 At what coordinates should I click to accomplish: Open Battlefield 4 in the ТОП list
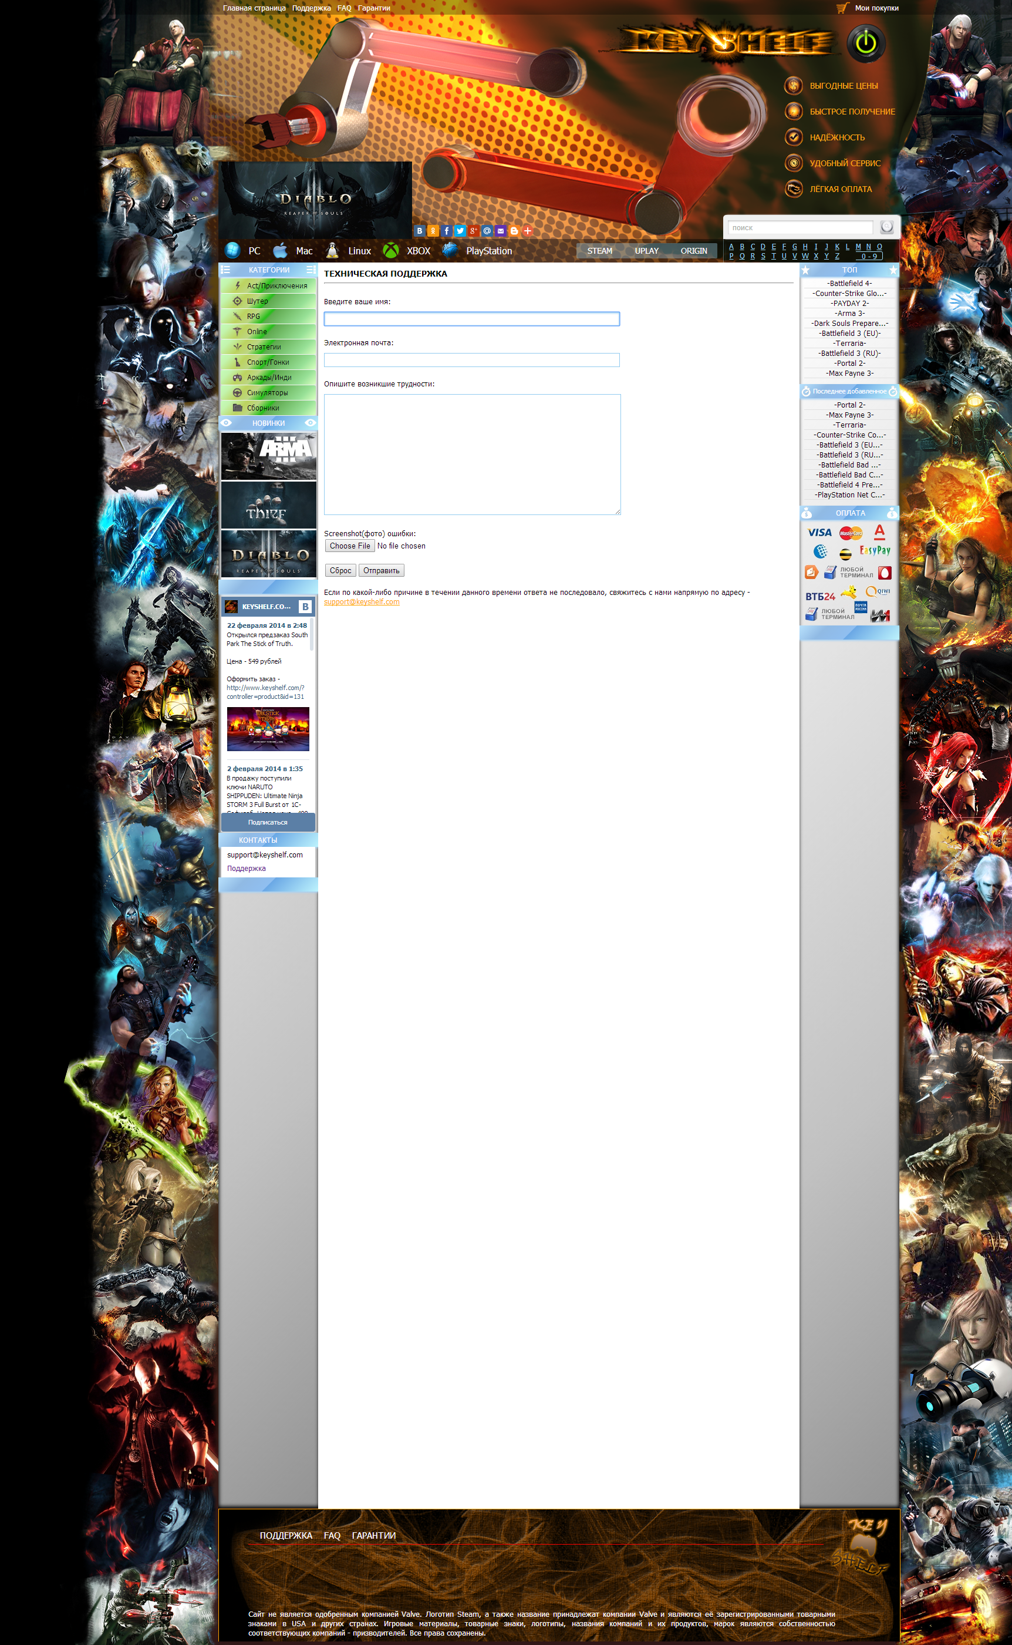point(849,284)
